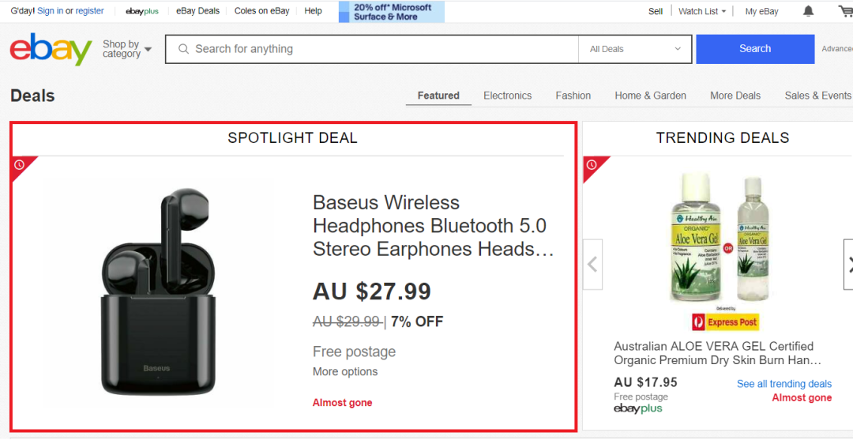This screenshot has height=440, width=853.
Task: Click the eBay logo
Action: tap(51, 49)
